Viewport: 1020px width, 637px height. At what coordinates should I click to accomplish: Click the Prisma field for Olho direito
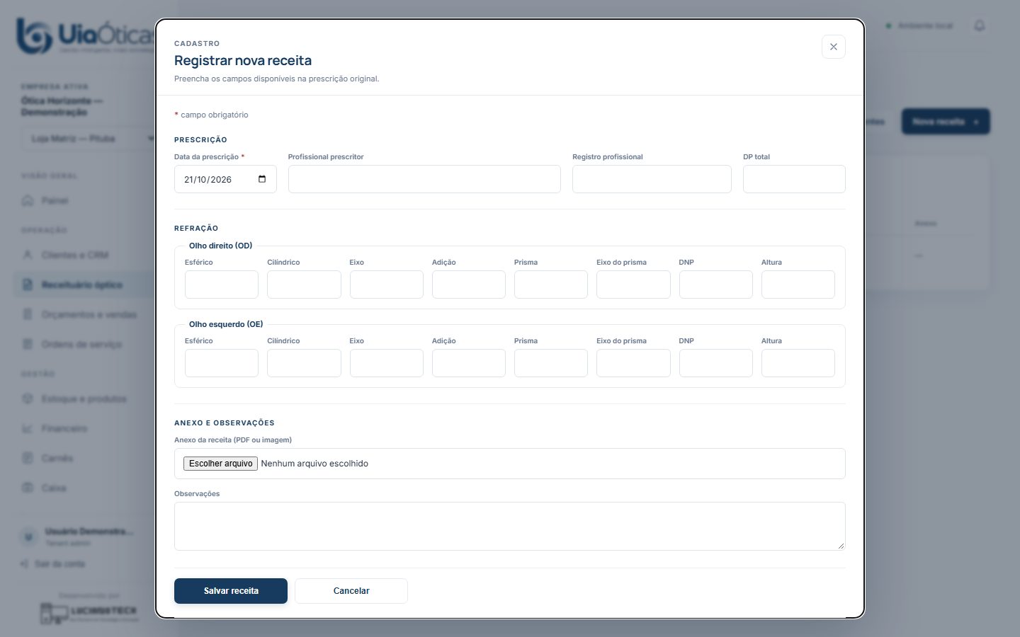(551, 285)
